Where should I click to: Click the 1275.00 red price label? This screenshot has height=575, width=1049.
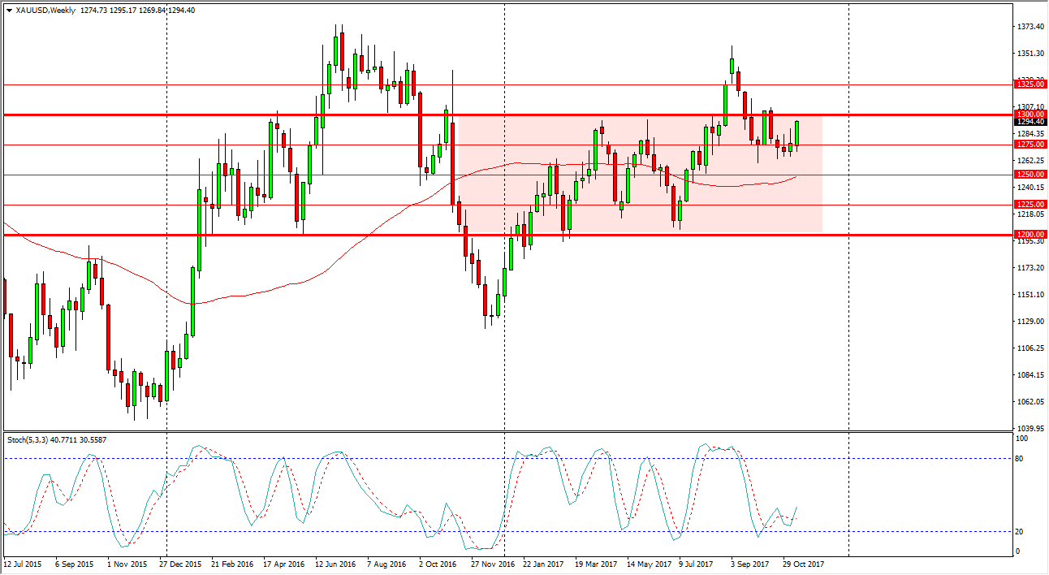[1030, 145]
